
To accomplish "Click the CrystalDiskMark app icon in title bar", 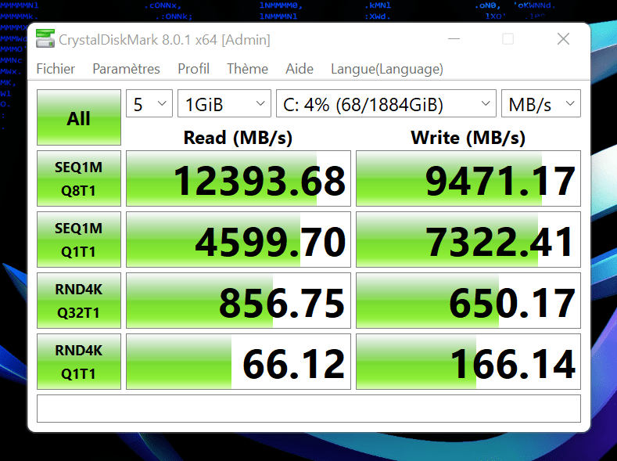I will point(45,39).
